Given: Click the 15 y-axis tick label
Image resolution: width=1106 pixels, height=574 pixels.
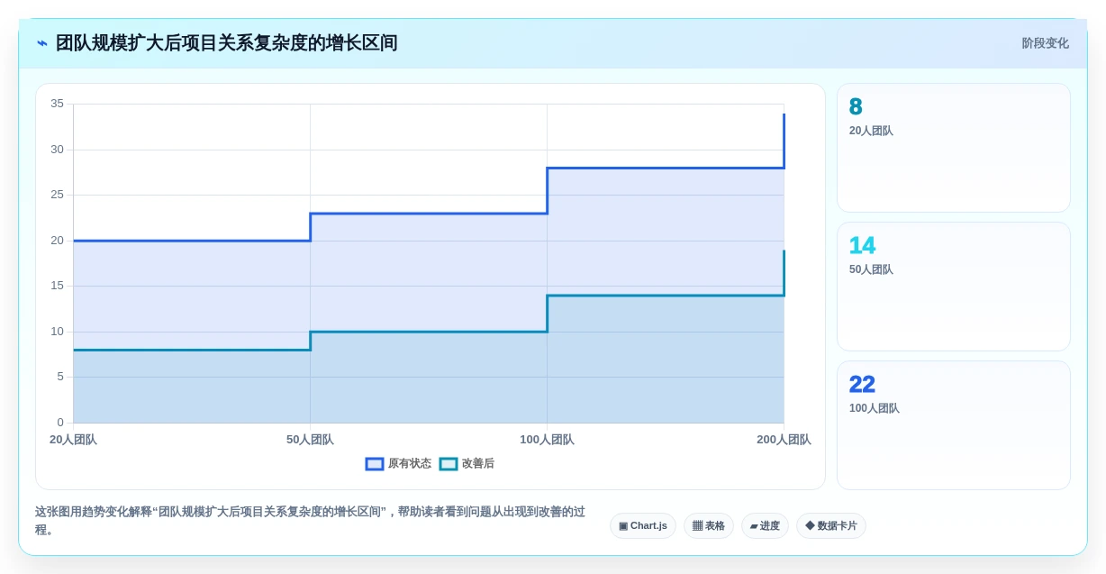Looking at the screenshot, I should (57, 286).
